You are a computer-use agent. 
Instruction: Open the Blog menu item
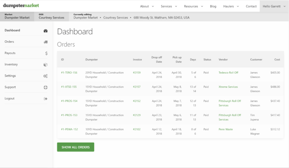click(213, 6)
